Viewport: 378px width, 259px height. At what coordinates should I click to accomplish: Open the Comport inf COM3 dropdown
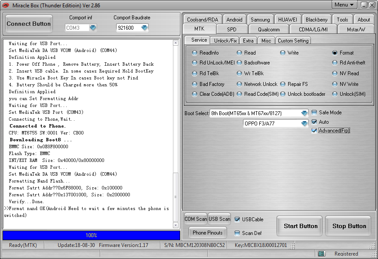pos(93,27)
